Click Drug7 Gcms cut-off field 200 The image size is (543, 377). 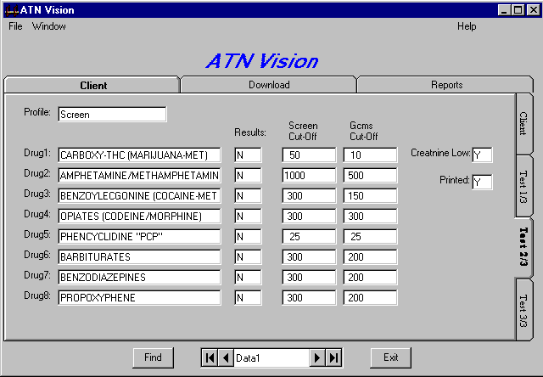[x=370, y=277]
